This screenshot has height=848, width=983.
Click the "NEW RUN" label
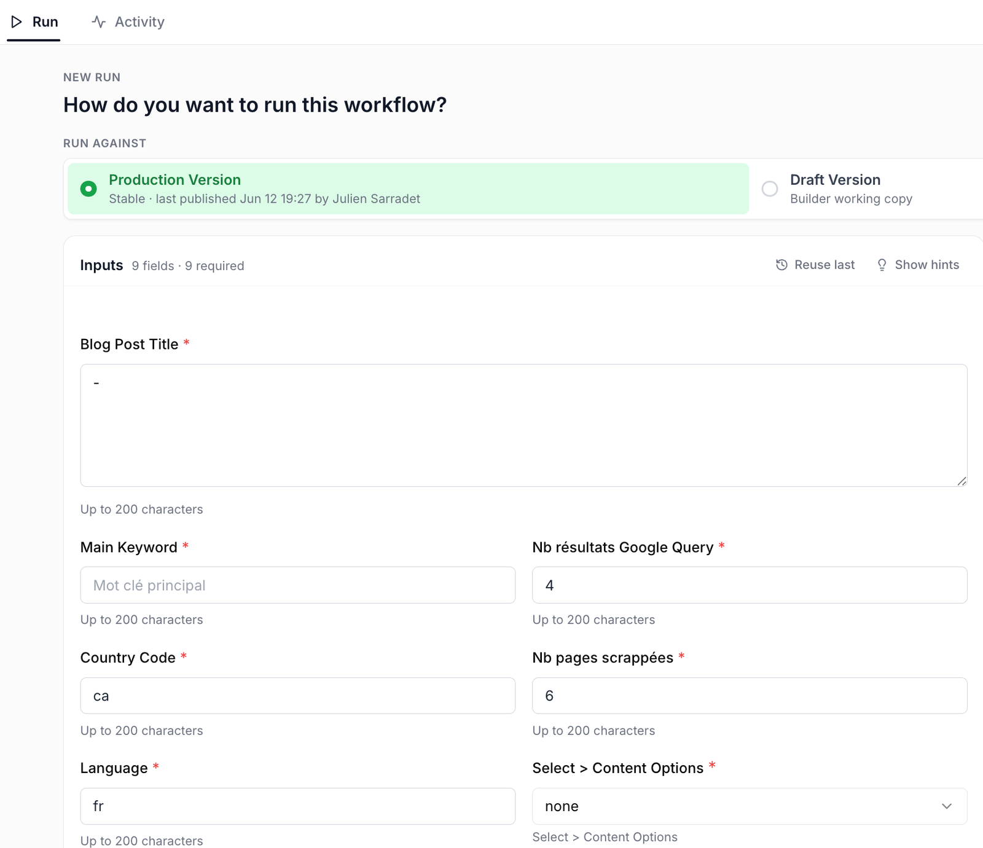pyautogui.click(x=92, y=77)
